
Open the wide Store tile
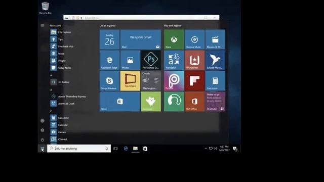120,102
